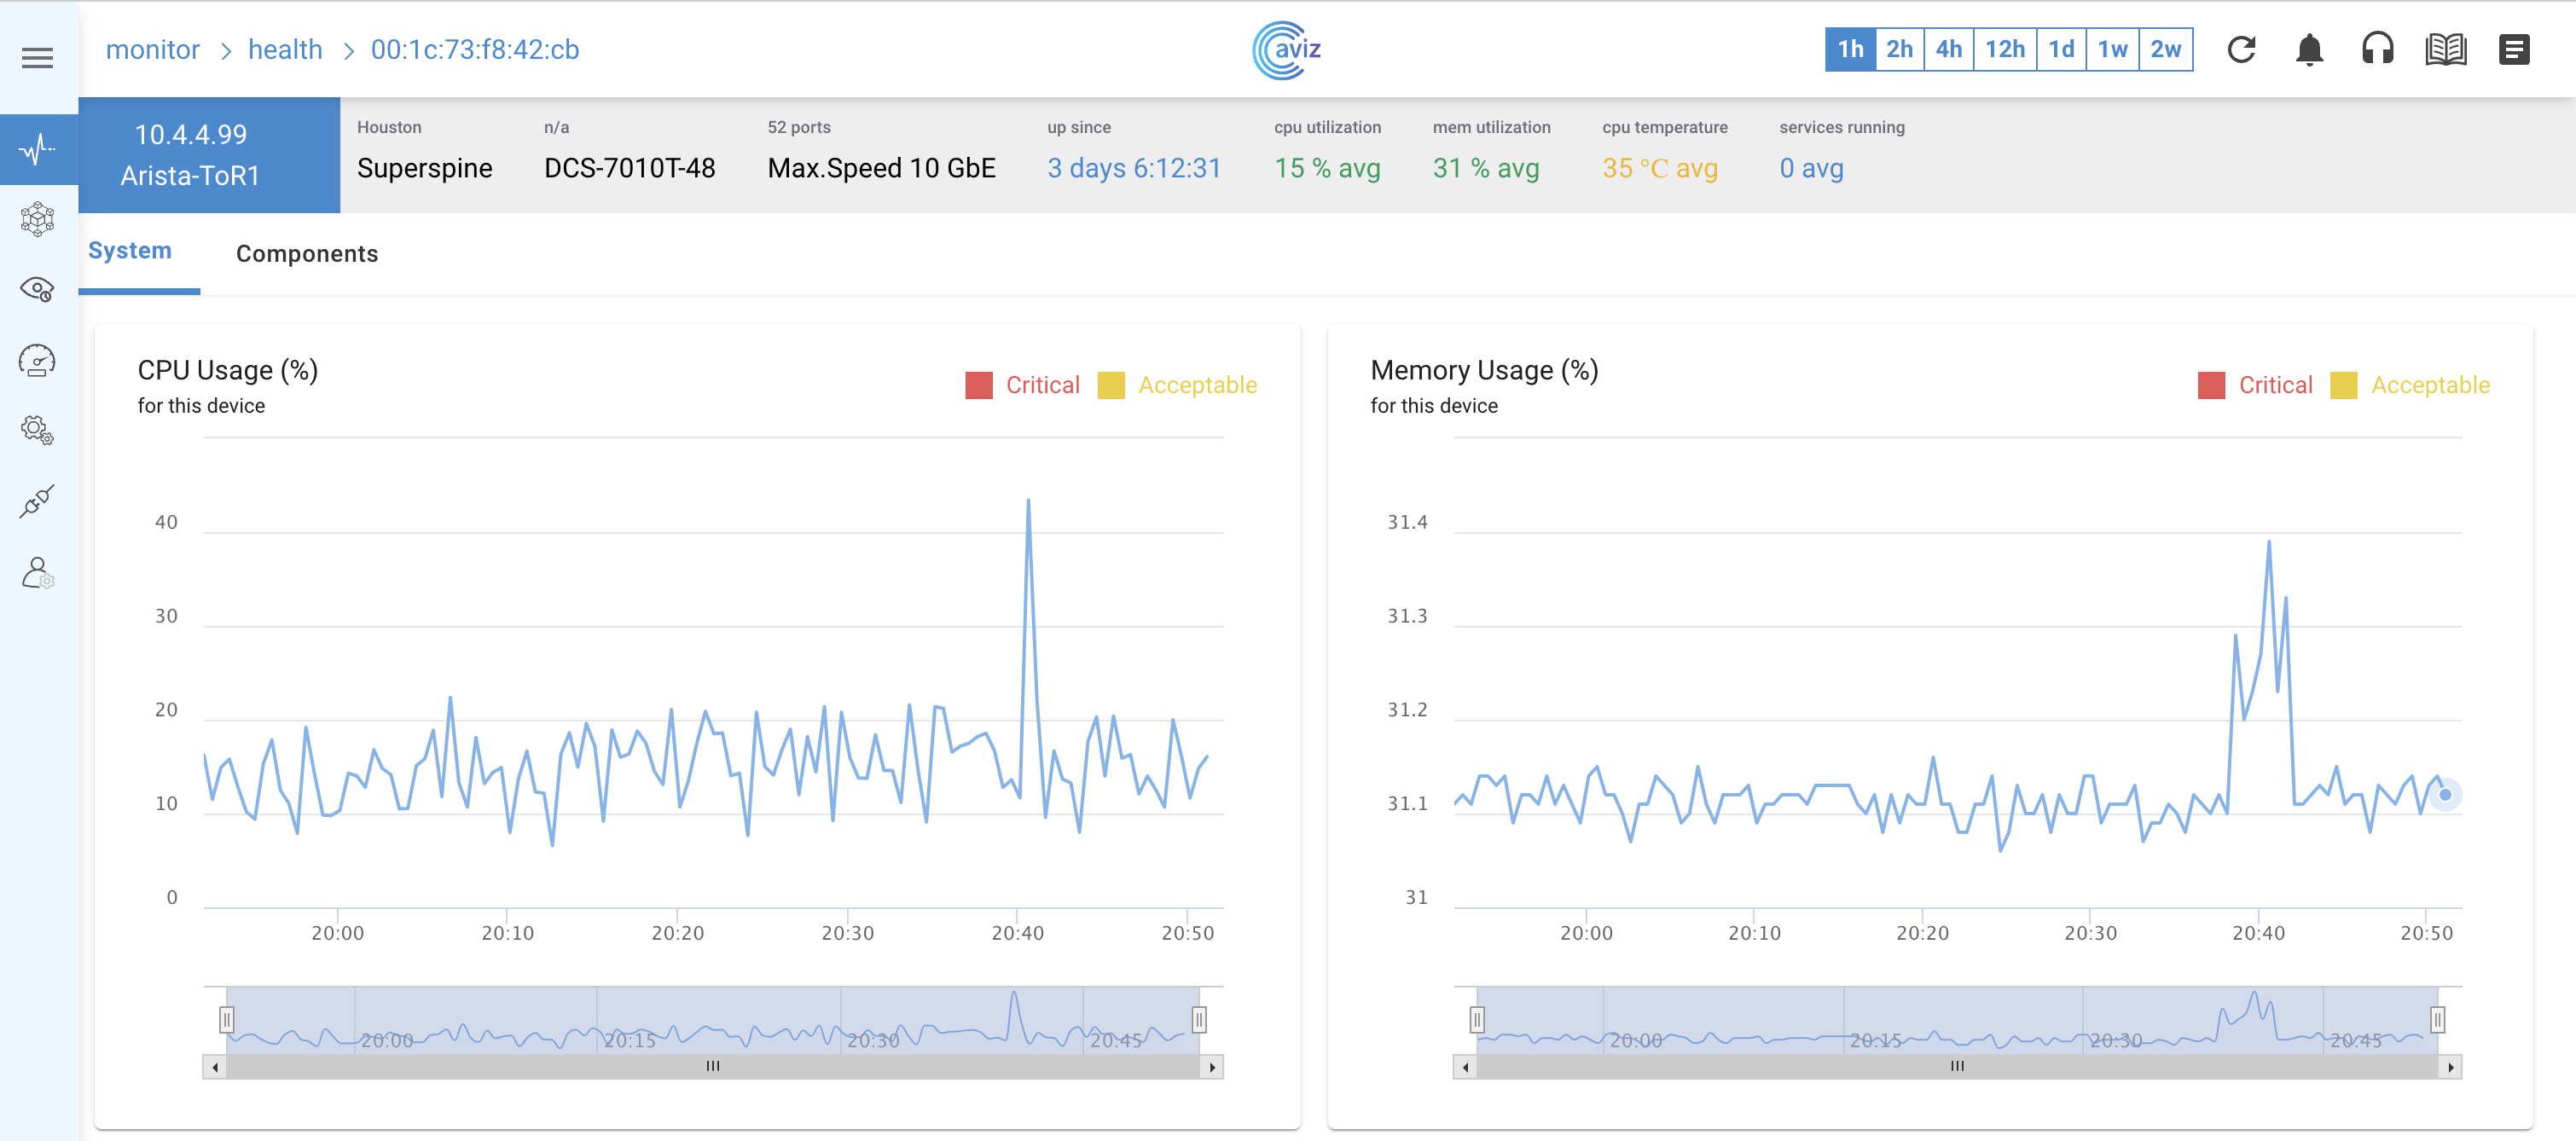Click Memory chart scrollbar right arrow

coord(2450,1067)
